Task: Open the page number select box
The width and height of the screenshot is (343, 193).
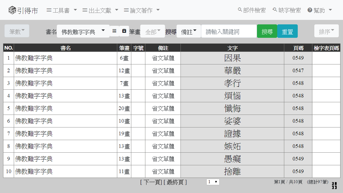Action: (x=213, y=182)
